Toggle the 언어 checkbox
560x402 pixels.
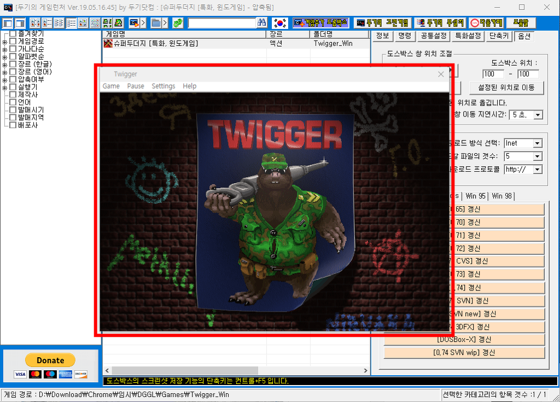pyautogui.click(x=13, y=102)
